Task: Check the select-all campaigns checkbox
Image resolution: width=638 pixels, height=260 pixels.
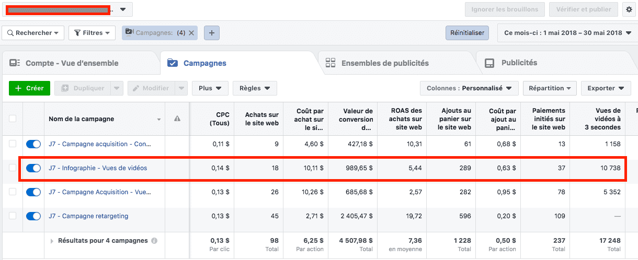Action: pyautogui.click(x=13, y=119)
